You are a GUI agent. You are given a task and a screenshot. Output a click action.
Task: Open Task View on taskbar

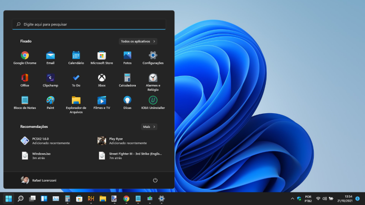pos(32,199)
